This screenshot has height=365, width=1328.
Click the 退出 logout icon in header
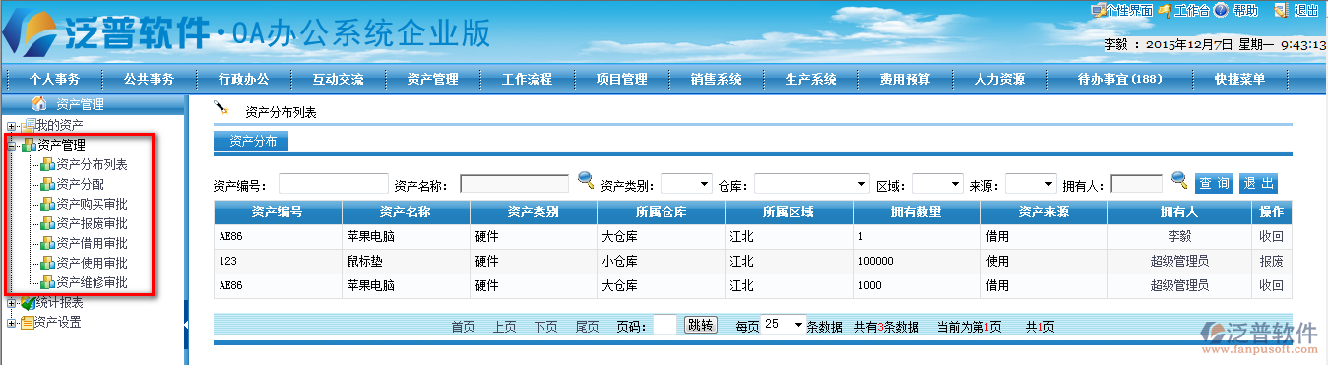click(x=1281, y=10)
